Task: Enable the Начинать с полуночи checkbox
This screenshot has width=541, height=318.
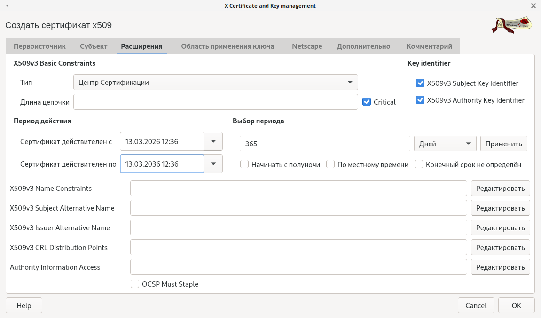Action: point(244,165)
